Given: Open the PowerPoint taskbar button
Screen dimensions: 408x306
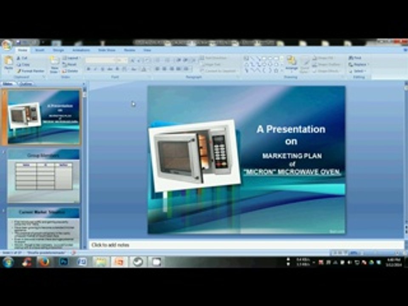Looking at the screenshot, I should coord(119,262).
